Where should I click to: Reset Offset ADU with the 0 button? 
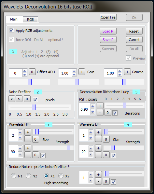[x=32, y=72]
